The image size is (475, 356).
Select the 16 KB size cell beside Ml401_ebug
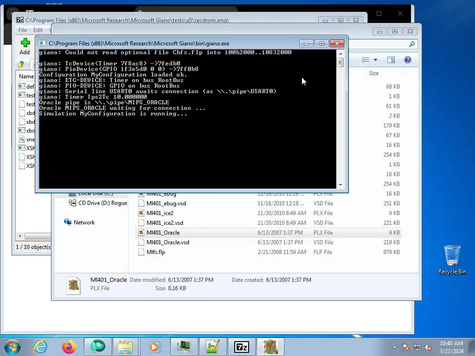click(x=392, y=194)
